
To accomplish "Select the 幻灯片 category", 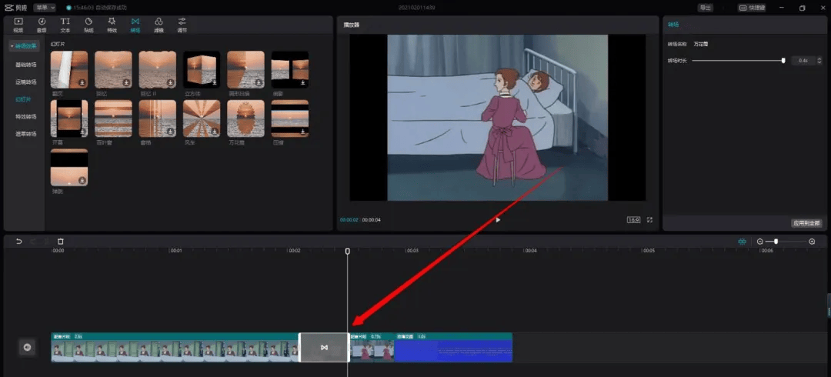I will click(25, 99).
